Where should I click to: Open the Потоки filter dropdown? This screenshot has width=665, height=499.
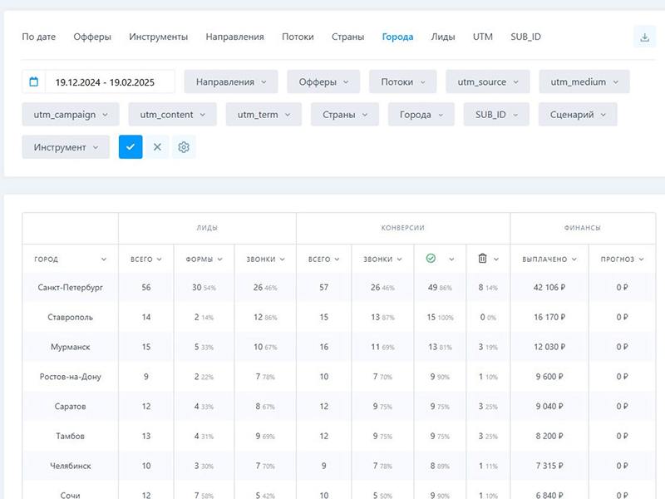pos(402,82)
